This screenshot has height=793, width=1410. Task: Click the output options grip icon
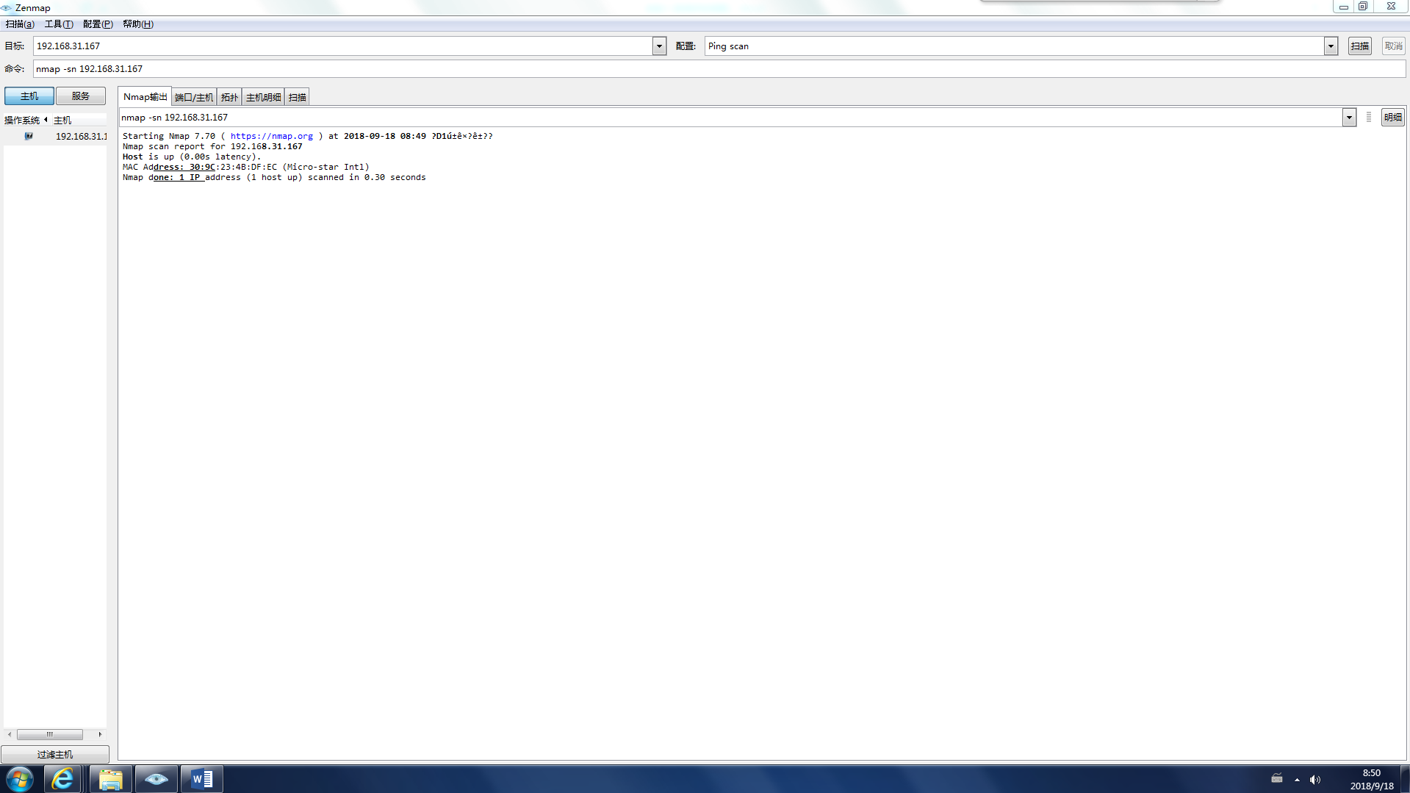coord(1369,118)
